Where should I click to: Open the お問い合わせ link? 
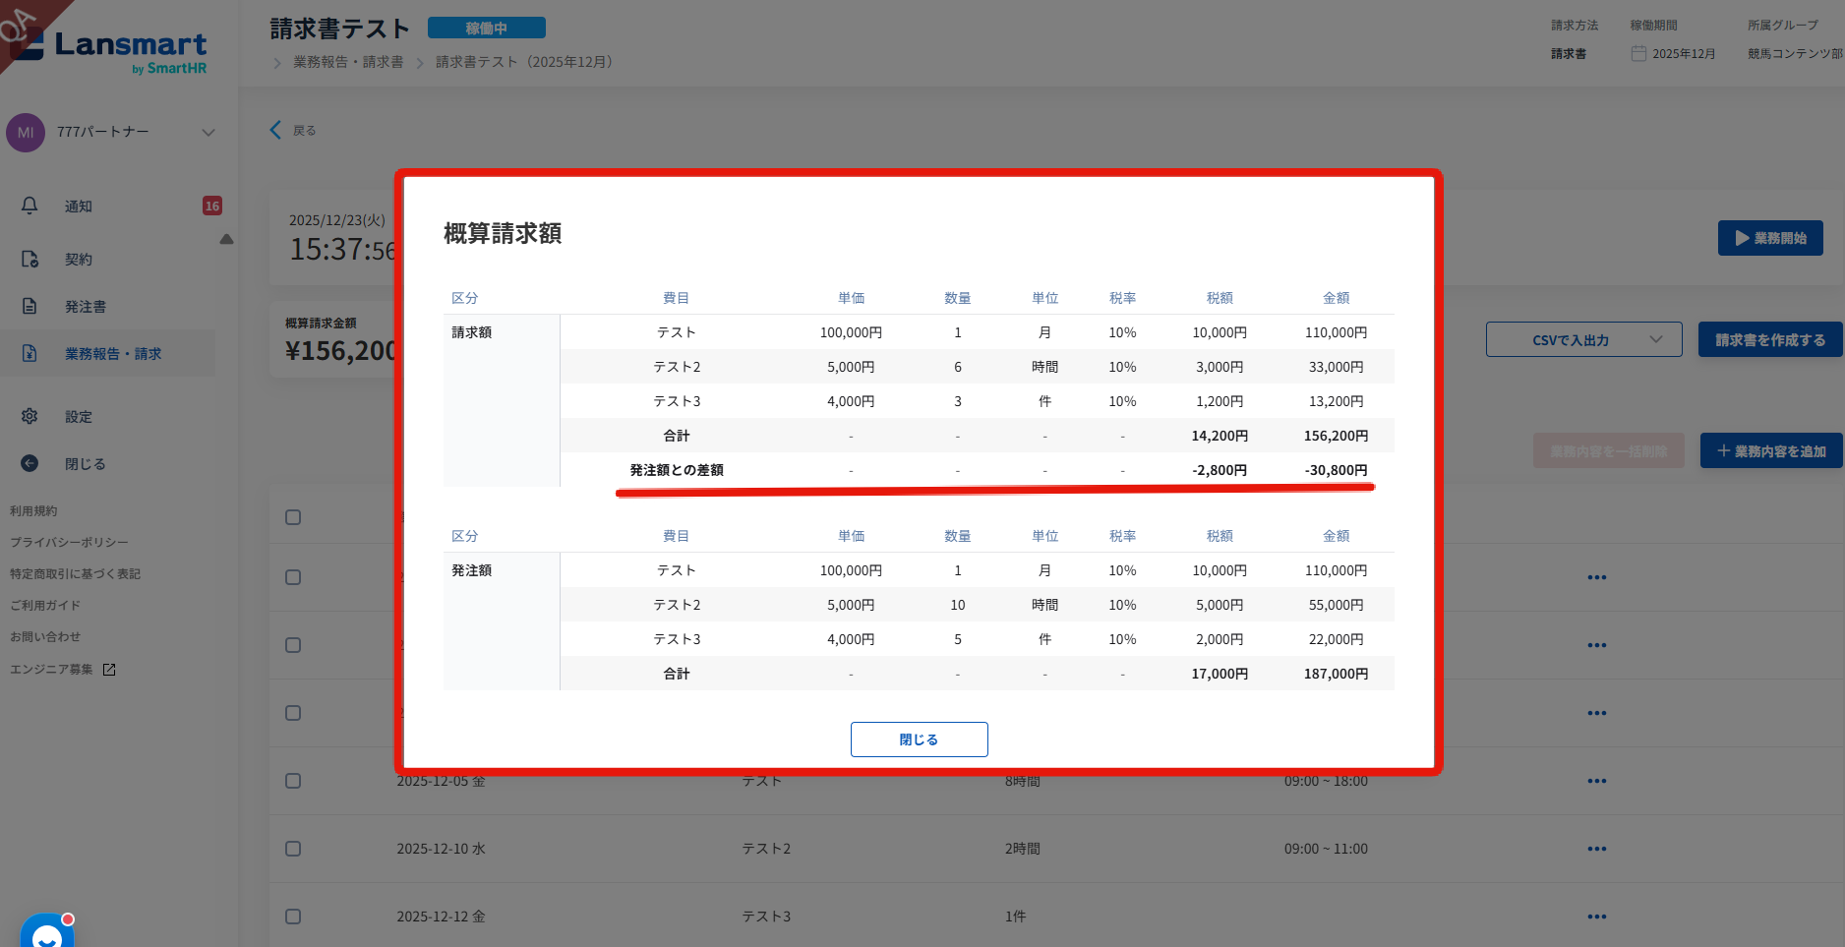coord(45,637)
